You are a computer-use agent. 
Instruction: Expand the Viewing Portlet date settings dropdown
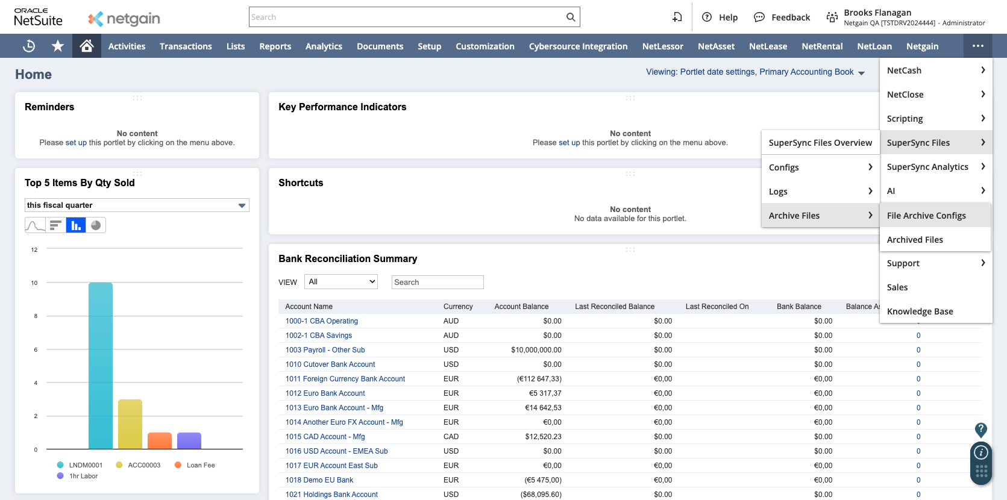click(755, 72)
